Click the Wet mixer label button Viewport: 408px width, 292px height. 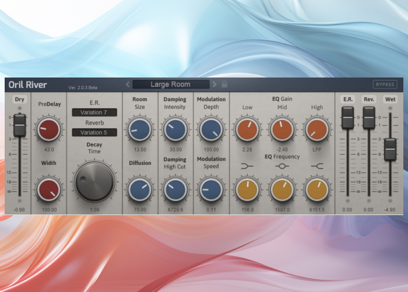pyautogui.click(x=391, y=99)
